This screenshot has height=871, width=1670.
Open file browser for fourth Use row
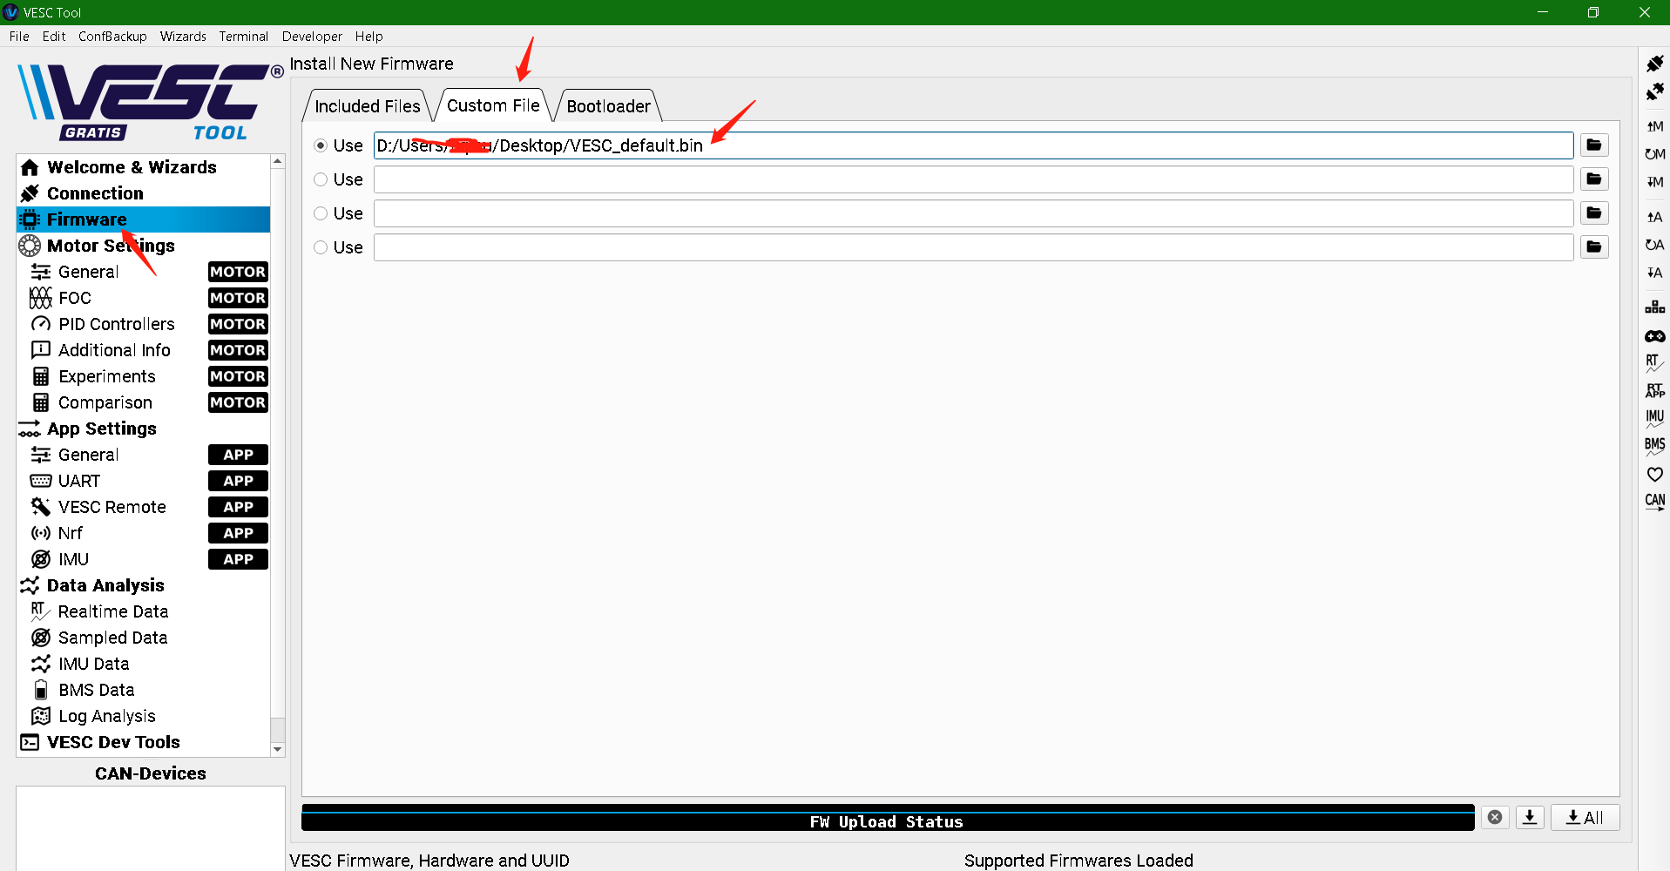click(x=1594, y=247)
